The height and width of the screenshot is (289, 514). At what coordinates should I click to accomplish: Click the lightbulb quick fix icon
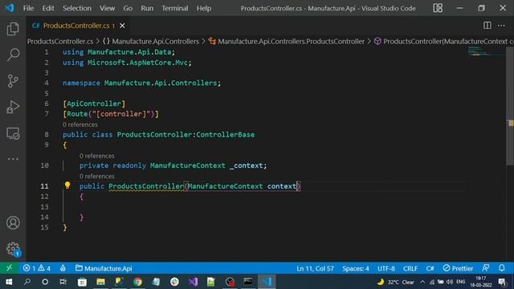pyautogui.click(x=67, y=185)
